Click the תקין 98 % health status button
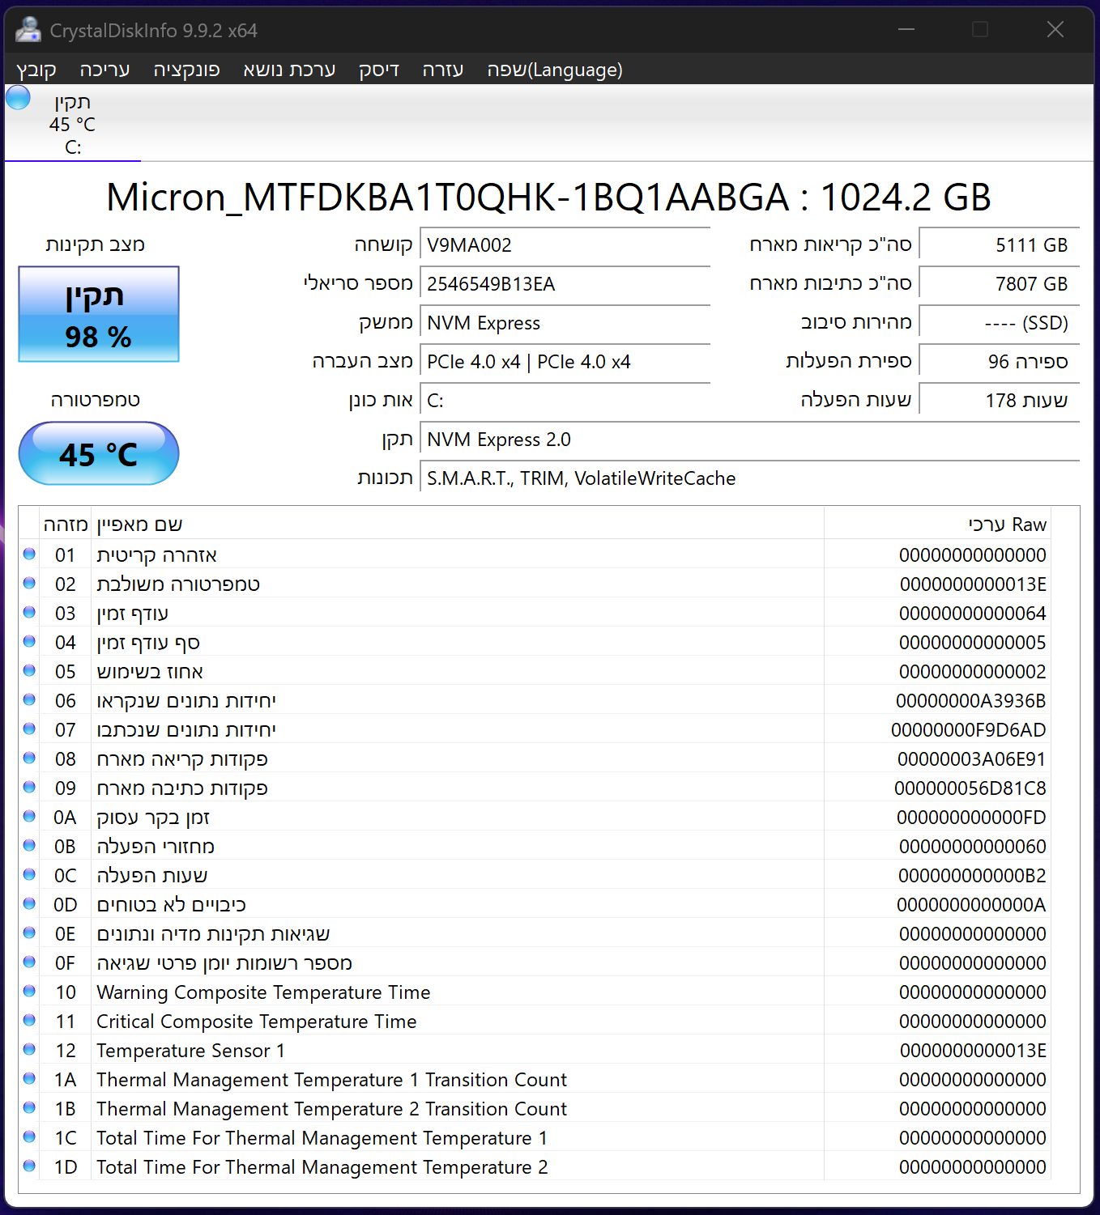The image size is (1100, 1215). (x=99, y=314)
